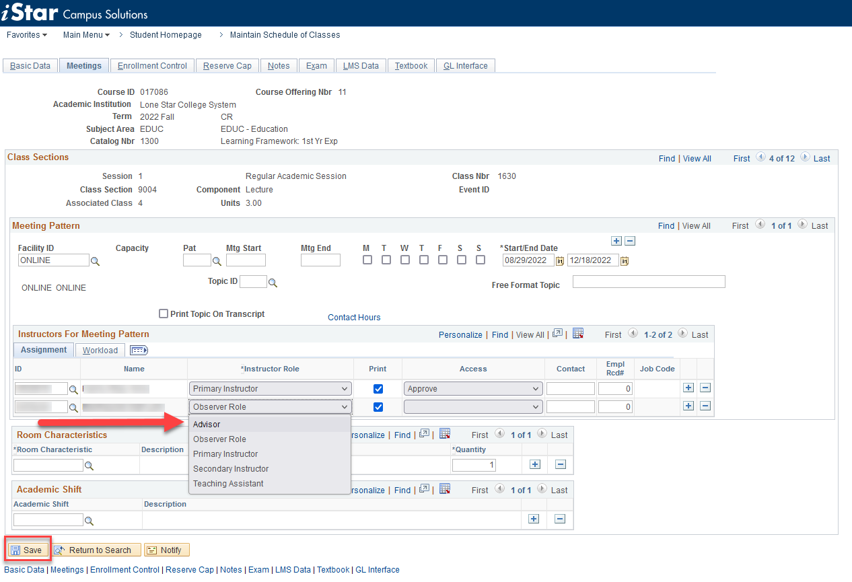Delete the Observer Role instructor row
This screenshot has height=582, width=852.
pos(705,406)
